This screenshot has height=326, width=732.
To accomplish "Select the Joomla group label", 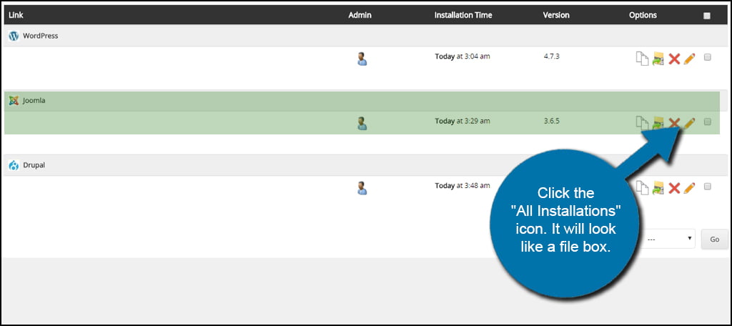I will pos(34,100).
